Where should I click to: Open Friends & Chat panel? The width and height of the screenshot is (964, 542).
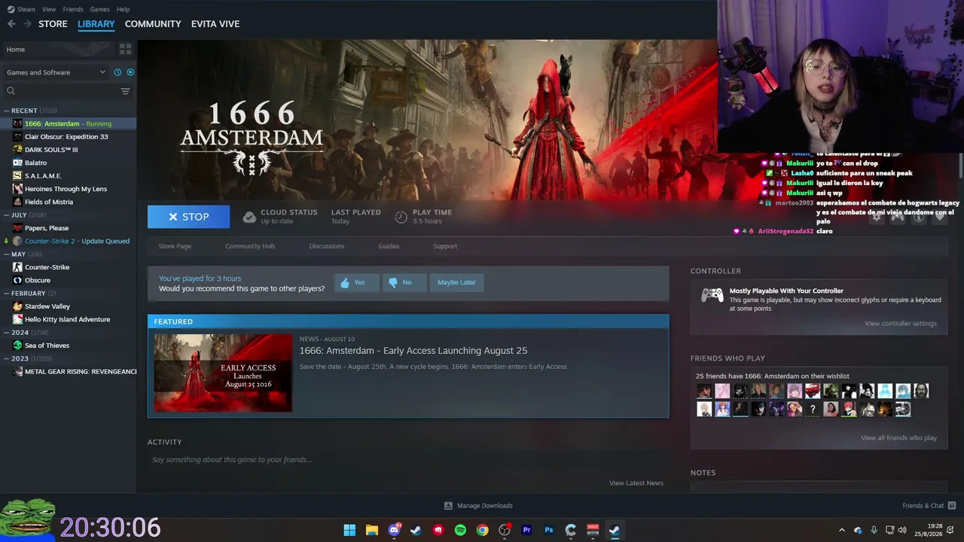[929, 506]
